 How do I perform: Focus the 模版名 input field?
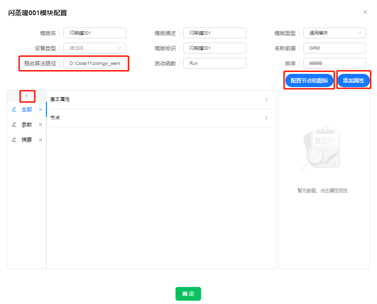tap(95, 33)
